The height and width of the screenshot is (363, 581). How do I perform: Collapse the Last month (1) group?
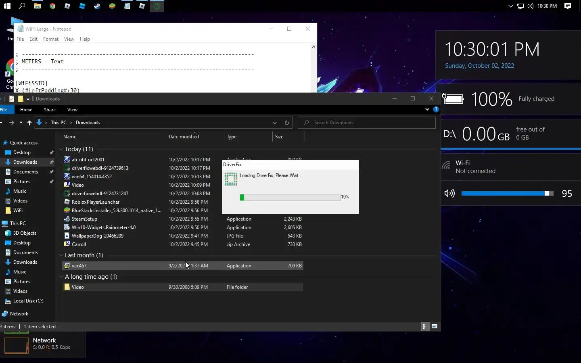click(x=61, y=255)
